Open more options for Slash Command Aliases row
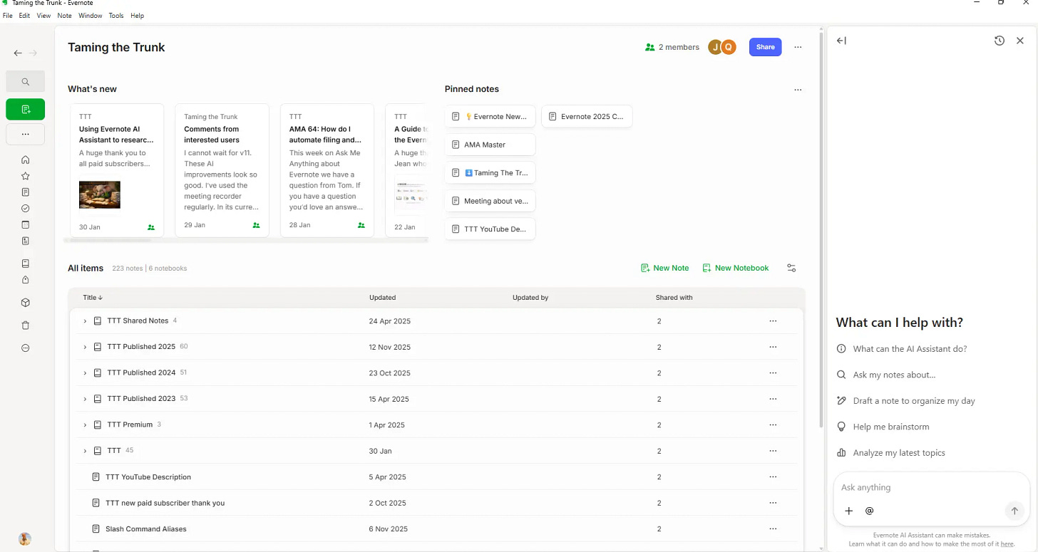 point(773,529)
